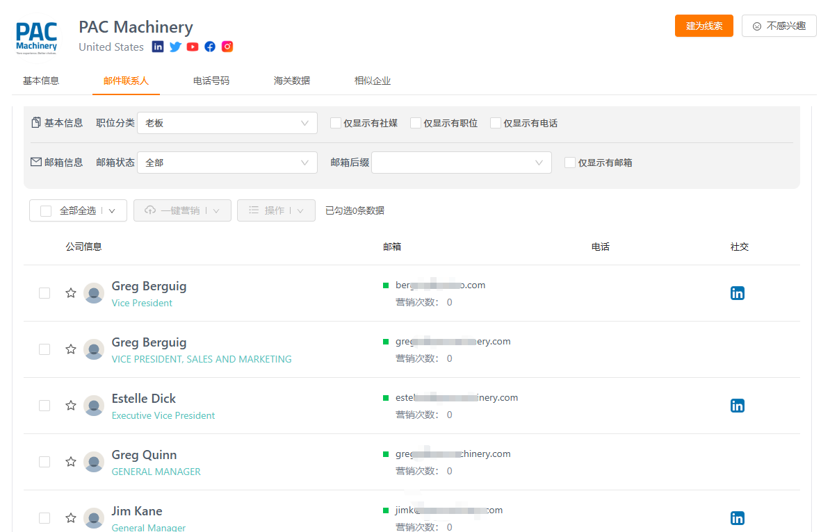This screenshot has width=821, height=532.
Task: Click avatar of Sales and Marketing Greg Berguig
Action: 94,349
